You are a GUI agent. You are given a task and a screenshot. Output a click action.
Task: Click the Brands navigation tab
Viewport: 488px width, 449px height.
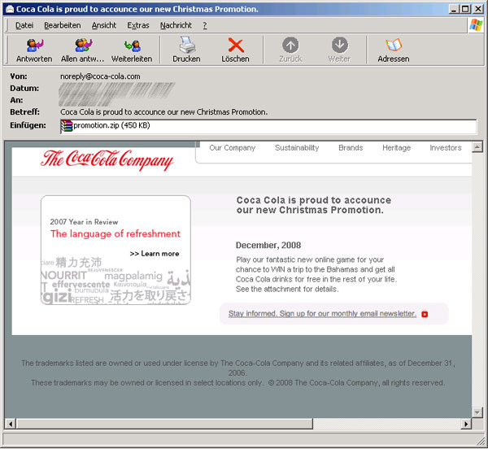351,148
